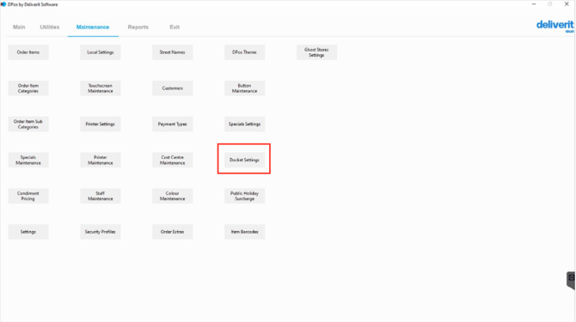The height and width of the screenshot is (322, 576).
Task: Open Item Barcodes
Action: coord(244,232)
